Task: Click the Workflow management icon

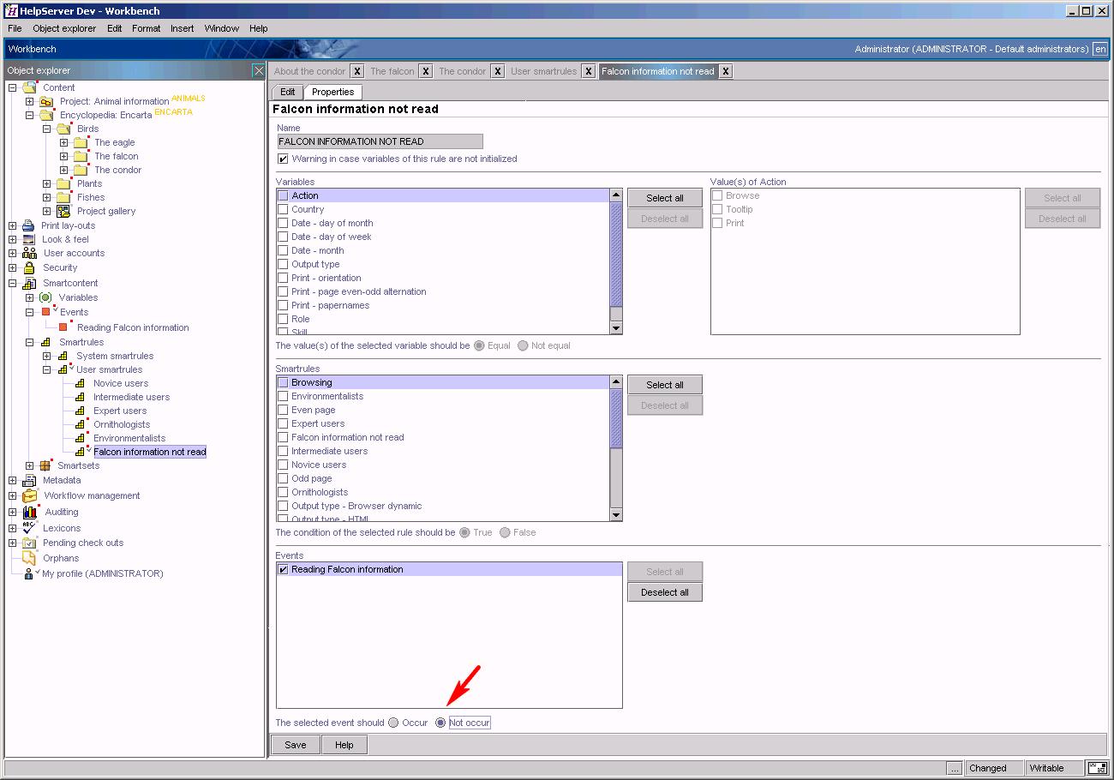Action: pyautogui.click(x=29, y=495)
